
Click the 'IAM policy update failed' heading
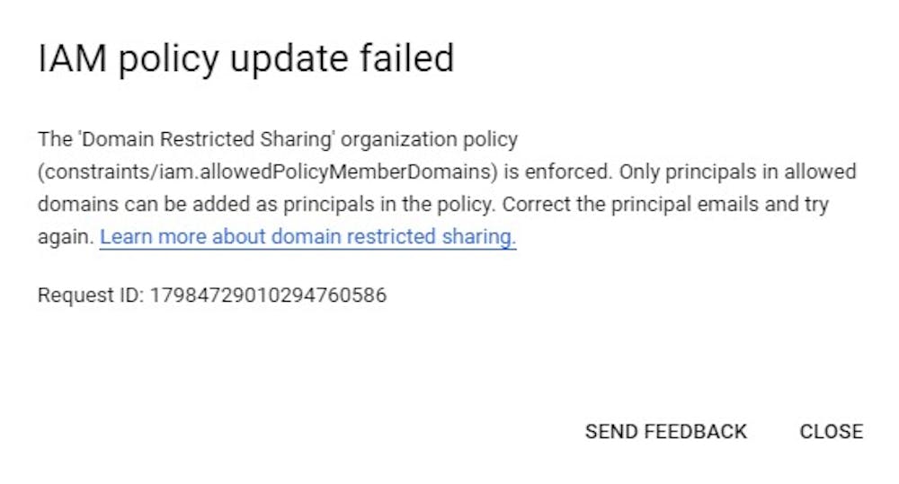[245, 58]
